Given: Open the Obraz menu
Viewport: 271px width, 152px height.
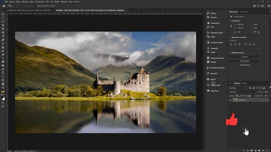Looking at the screenshot, I should click(18, 2).
